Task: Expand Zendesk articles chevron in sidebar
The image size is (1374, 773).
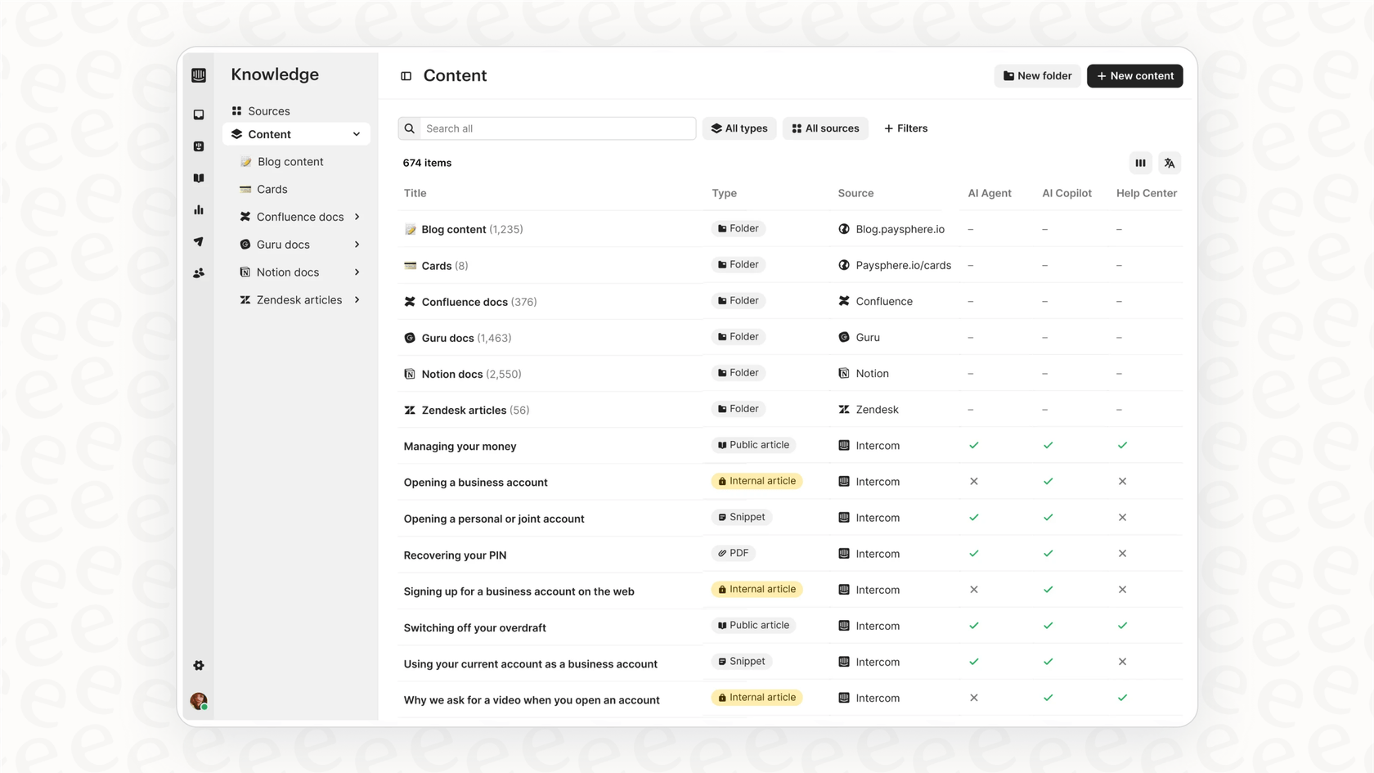Action: [x=357, y=300]
